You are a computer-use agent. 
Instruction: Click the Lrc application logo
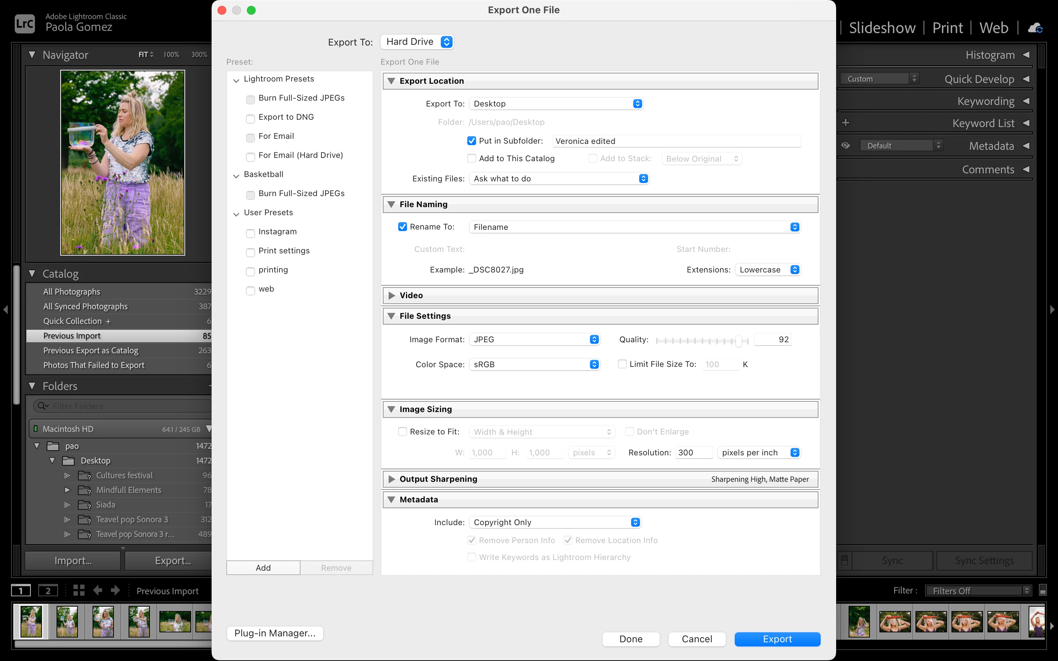[x=25, y=23]
